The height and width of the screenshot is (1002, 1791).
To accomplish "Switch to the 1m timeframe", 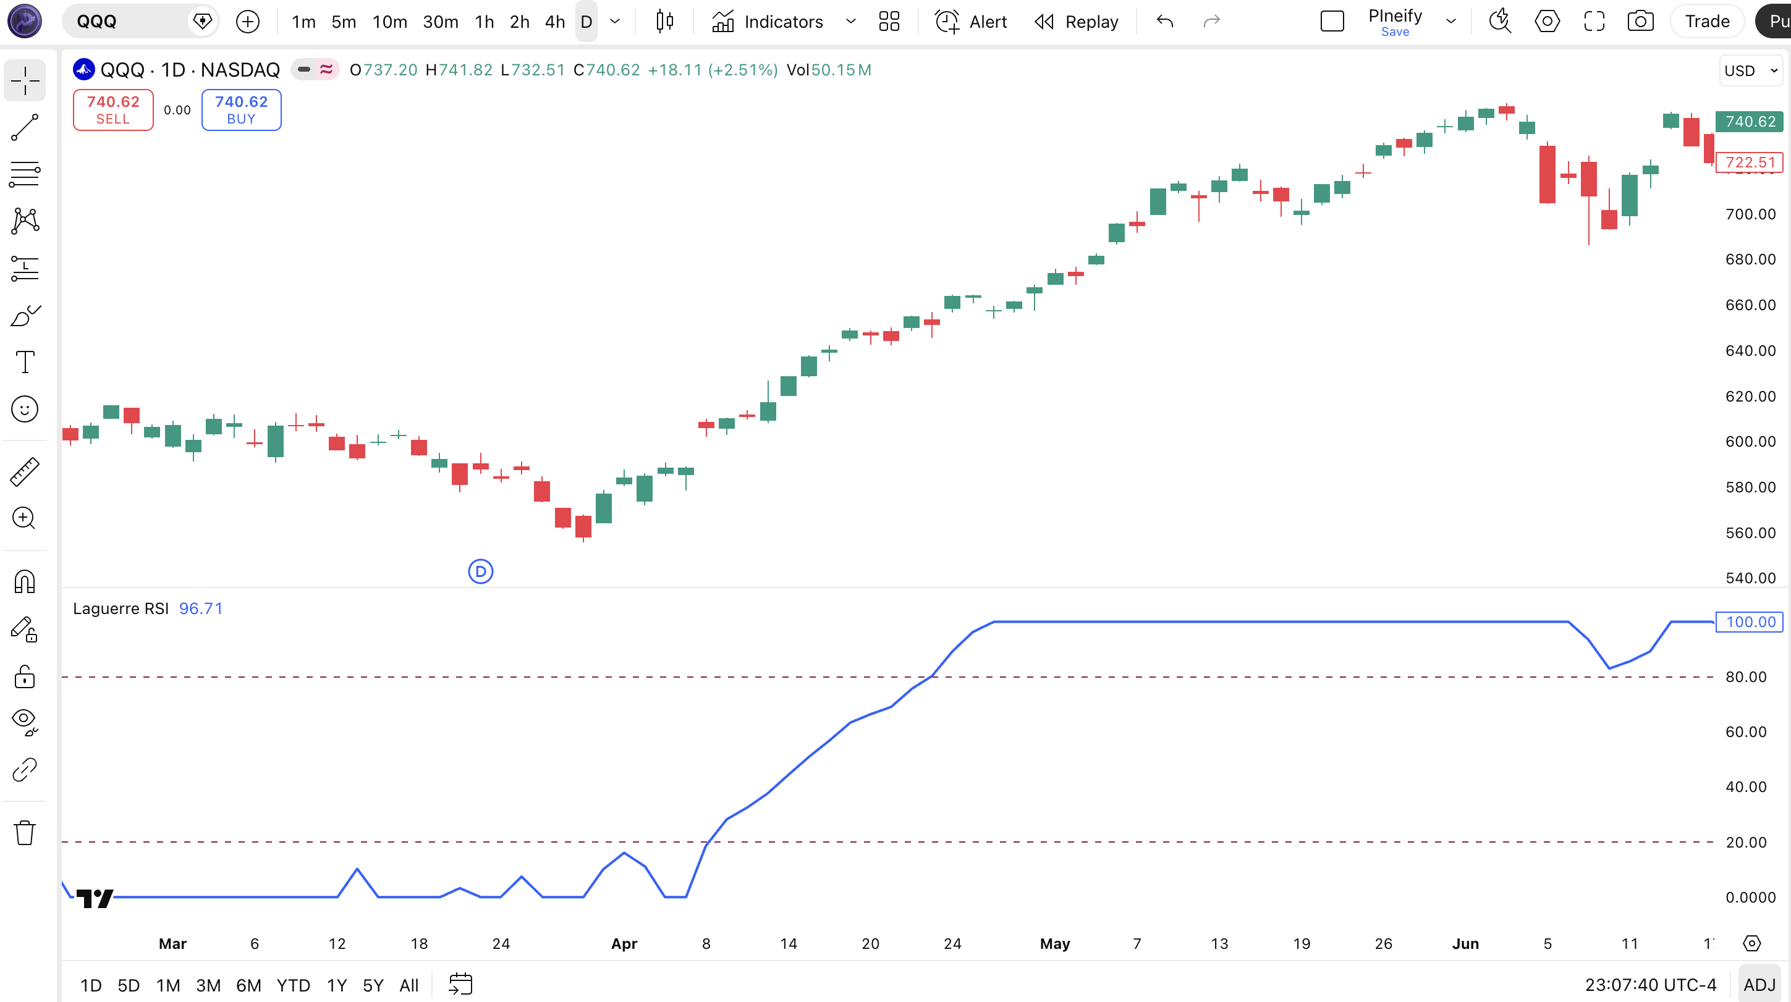I will tap(304, 22).
